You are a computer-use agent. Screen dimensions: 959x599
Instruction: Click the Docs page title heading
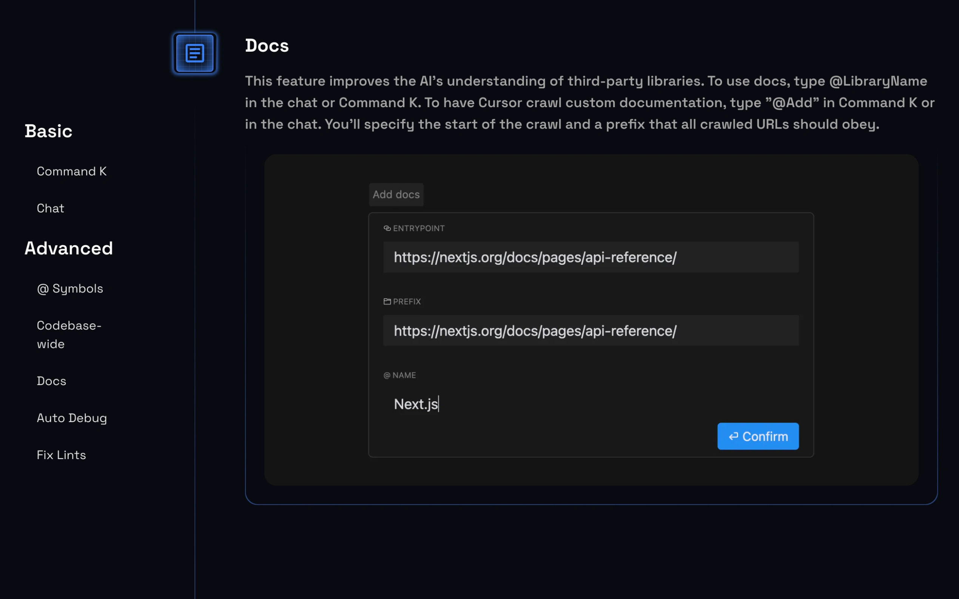coord(267,46)
